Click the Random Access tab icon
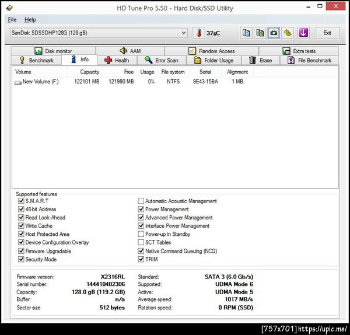Screen dimensions: 350x335 (192, 51)
